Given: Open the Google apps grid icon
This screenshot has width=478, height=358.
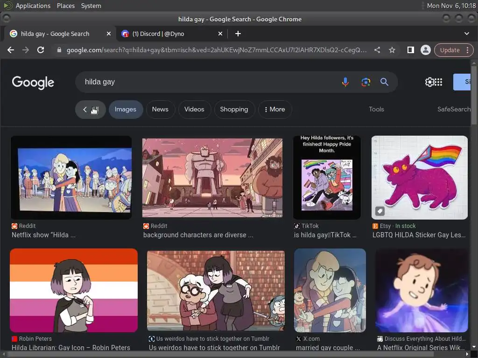Looking at the screenshot, I should (438, 82).
